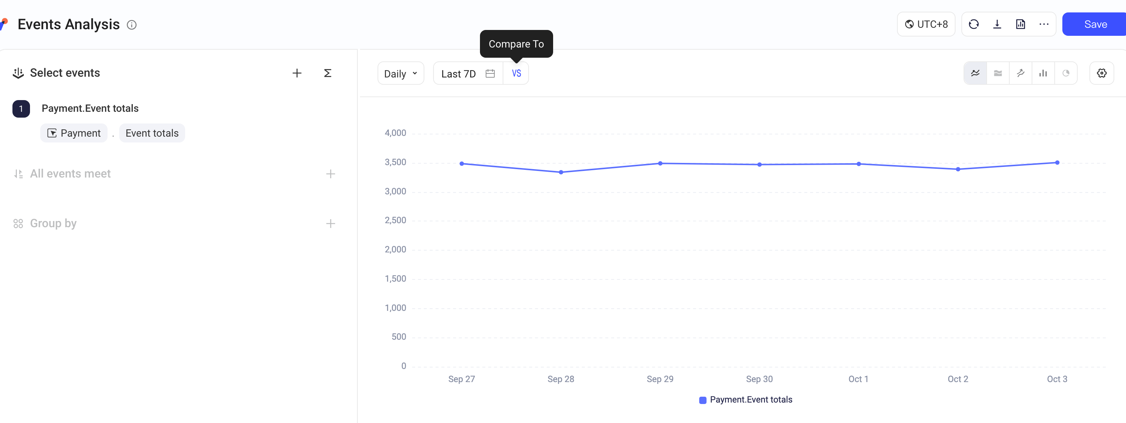The width and height of the screenshot is (1126, 423).
Task: Switch to line chart view
Action: coord(975,73)
